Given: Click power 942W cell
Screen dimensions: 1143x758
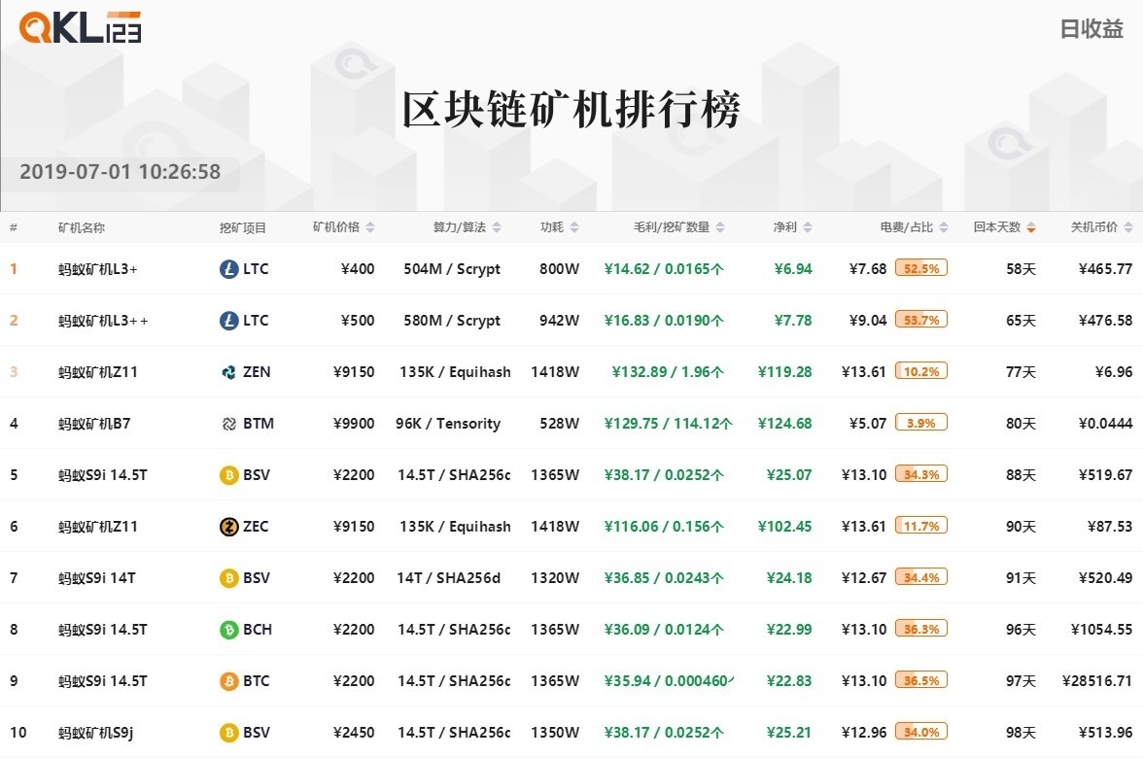Looking at the screenshot, I should click(x=559, y=321).
